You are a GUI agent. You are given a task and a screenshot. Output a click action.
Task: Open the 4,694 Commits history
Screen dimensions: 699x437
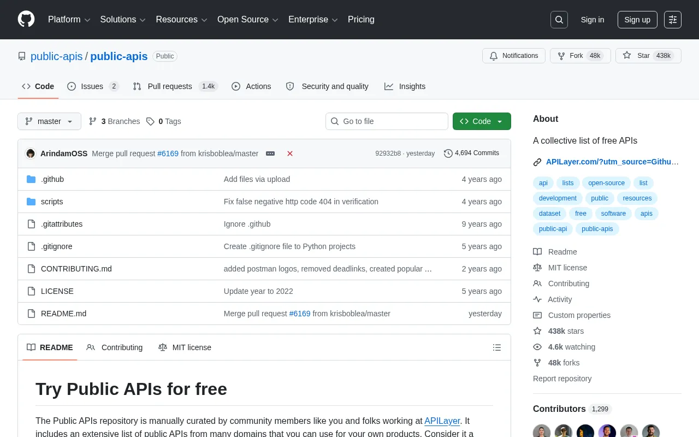471,153
